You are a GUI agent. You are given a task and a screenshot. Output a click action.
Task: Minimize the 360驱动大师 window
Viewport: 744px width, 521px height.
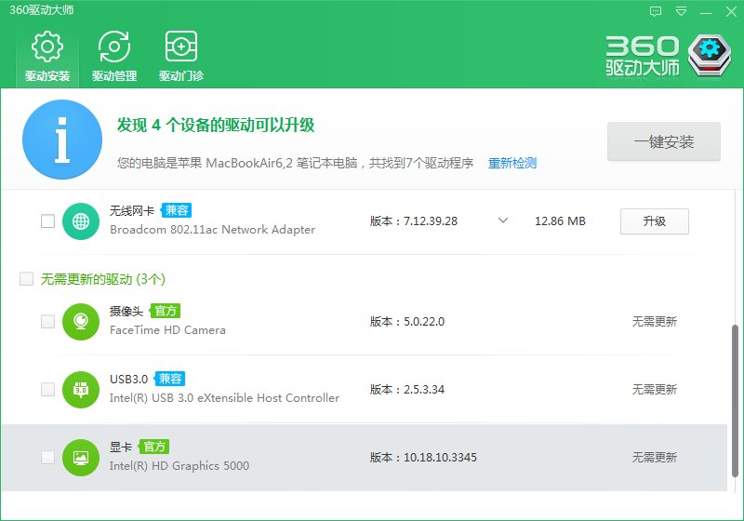coord(706,12)
